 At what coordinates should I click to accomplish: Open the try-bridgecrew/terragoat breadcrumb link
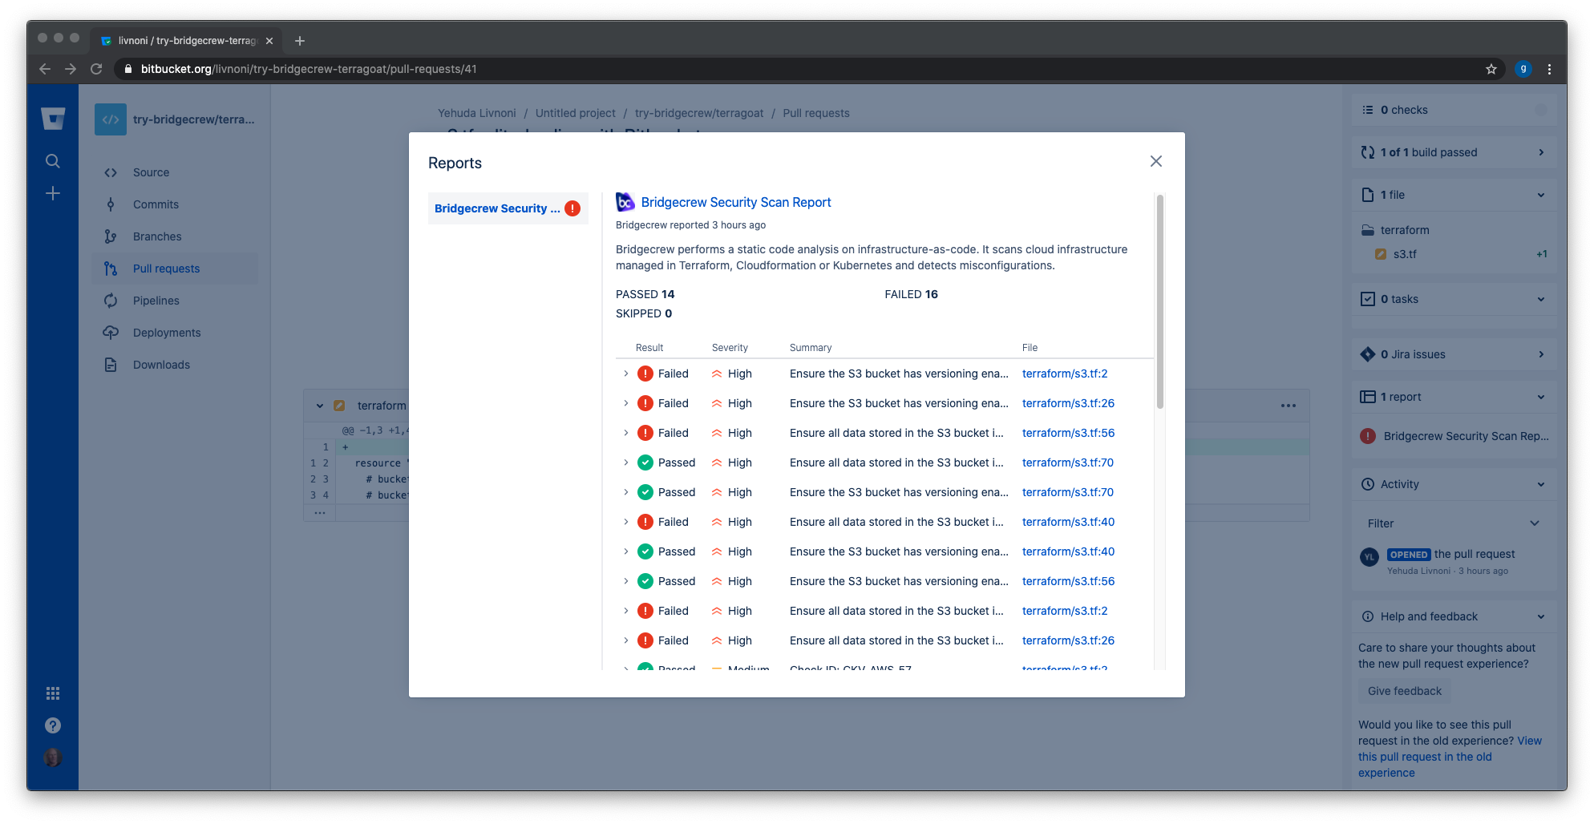point(699,113)
